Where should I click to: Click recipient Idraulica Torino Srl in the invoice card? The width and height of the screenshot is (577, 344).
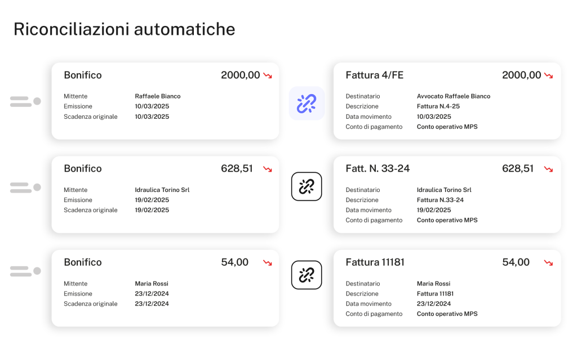(444, 190)
